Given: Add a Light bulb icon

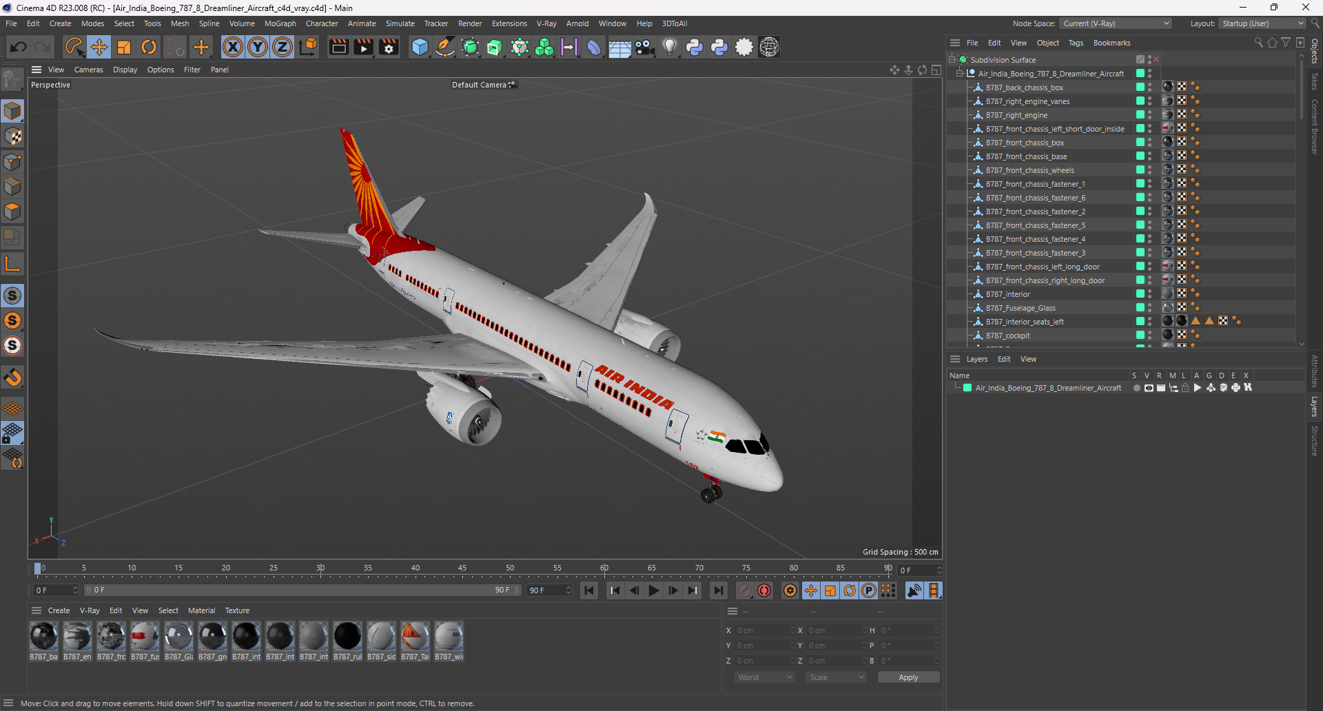Looking at the screenshot, I should click(670, 47).
